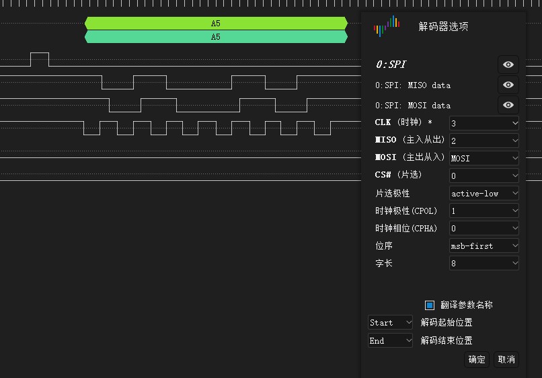Open the Start decode position dropdown

(390, 323)
